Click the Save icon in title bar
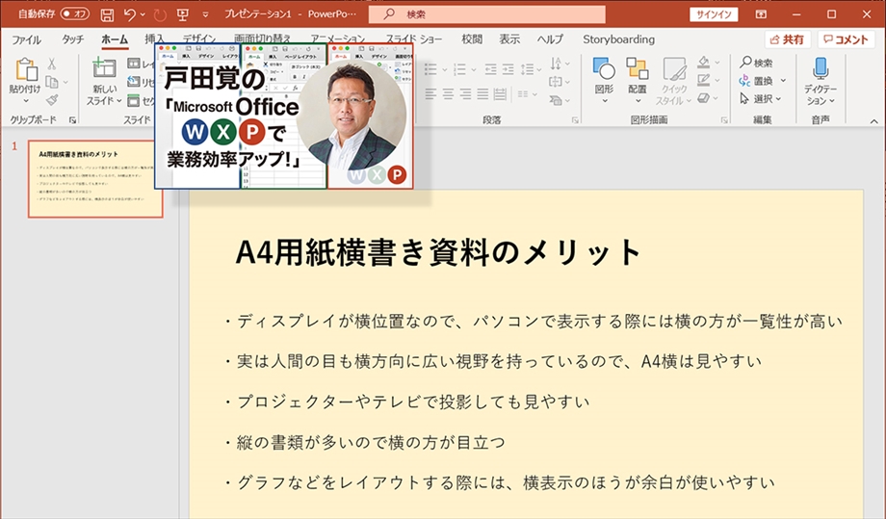886x519 pixels. 107,14
